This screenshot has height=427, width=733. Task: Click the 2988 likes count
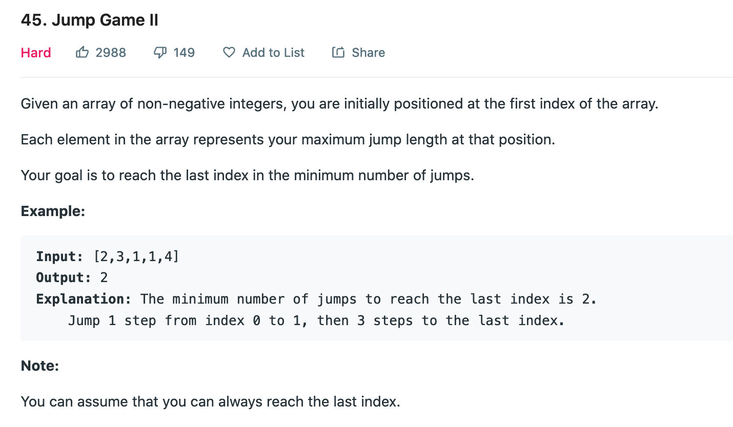[111, 52]
